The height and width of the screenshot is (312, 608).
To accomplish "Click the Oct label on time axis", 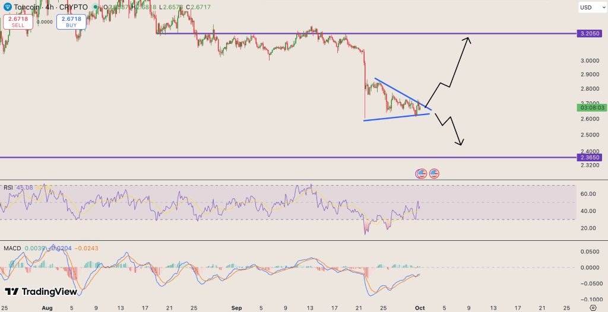I will click(420, 308).
